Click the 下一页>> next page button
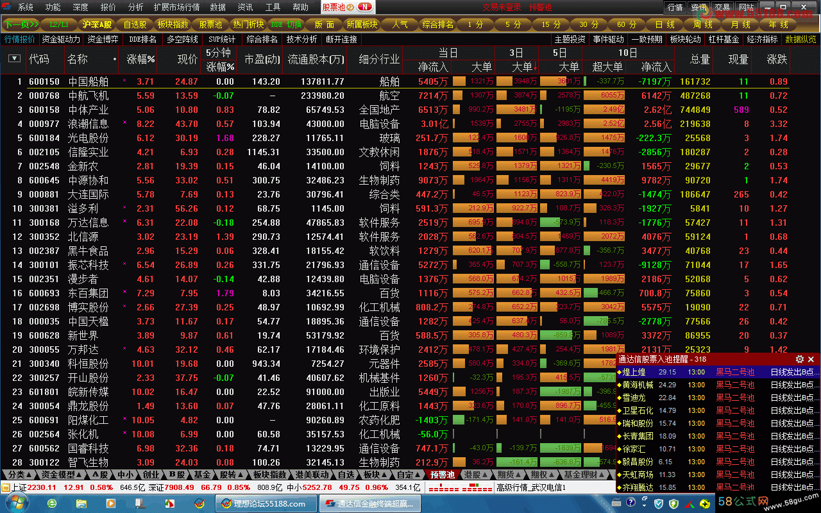821x513 pixels. click(x=21, y=24)
